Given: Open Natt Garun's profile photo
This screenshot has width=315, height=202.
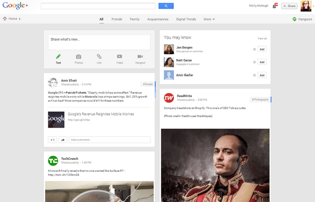Looking at the screenshot, I should pos(169,62).
